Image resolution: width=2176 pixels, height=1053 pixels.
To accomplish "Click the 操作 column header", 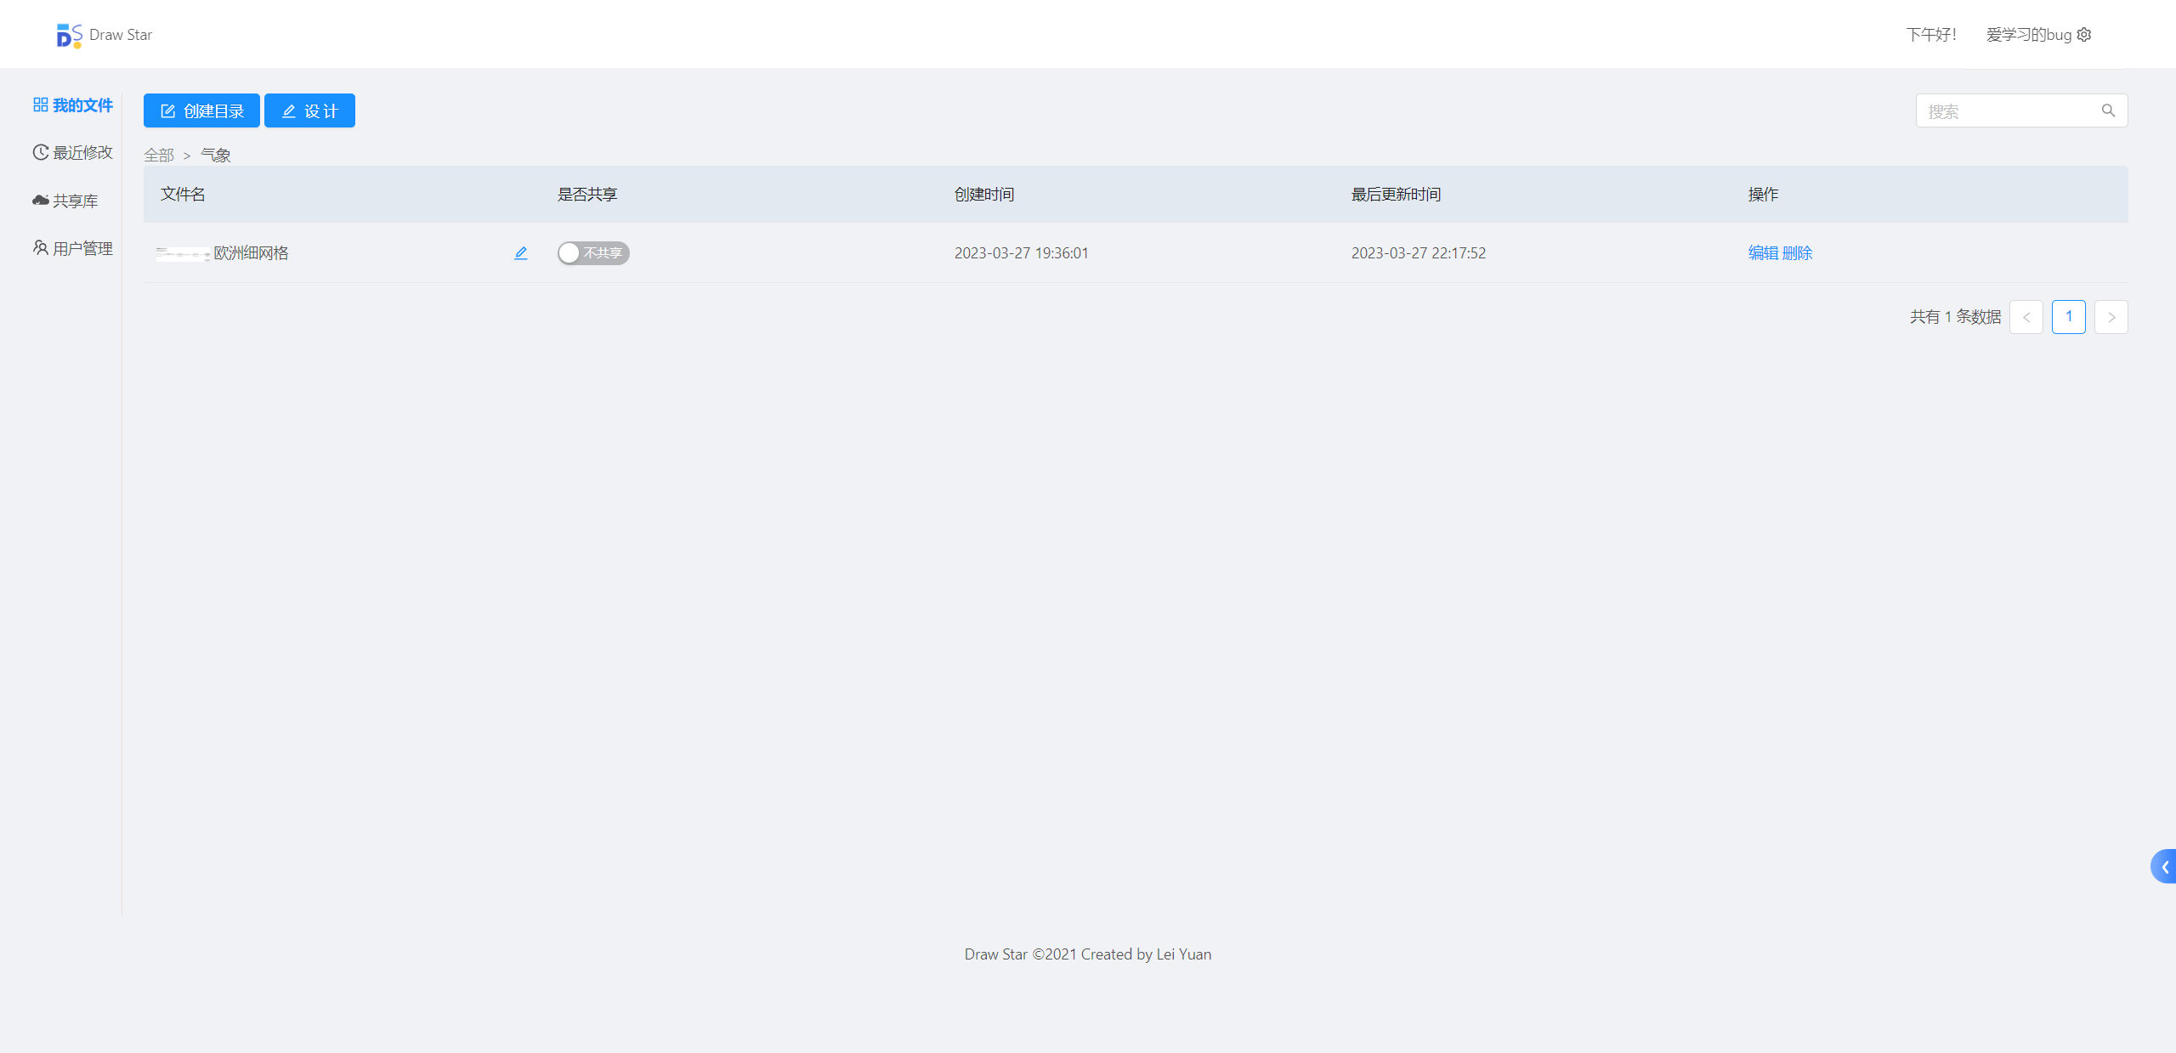I will click(x=1763, y=194).
